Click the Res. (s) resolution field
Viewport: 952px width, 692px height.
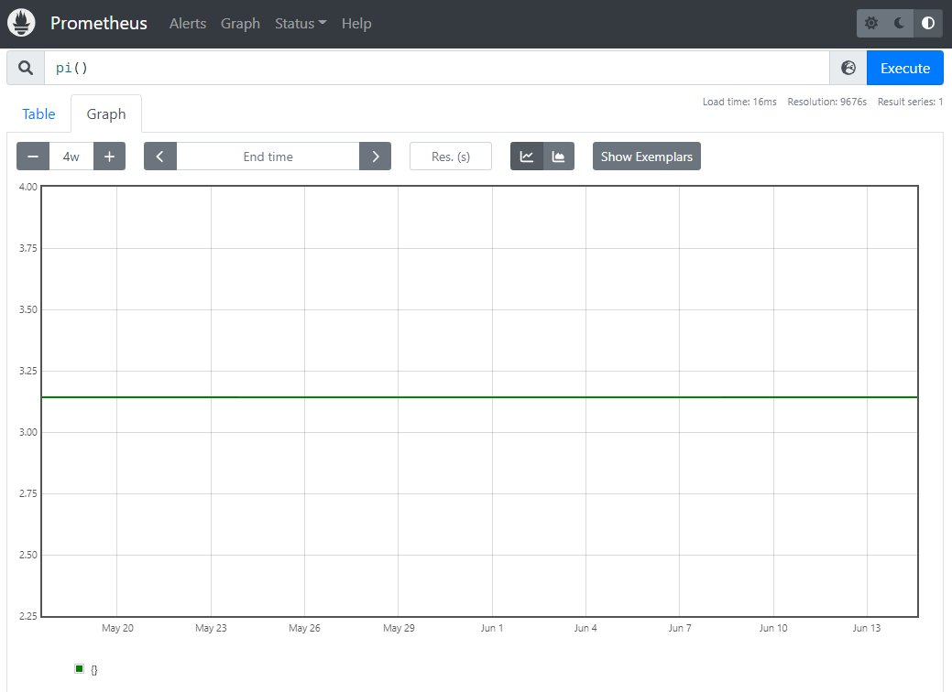(451, 157)
